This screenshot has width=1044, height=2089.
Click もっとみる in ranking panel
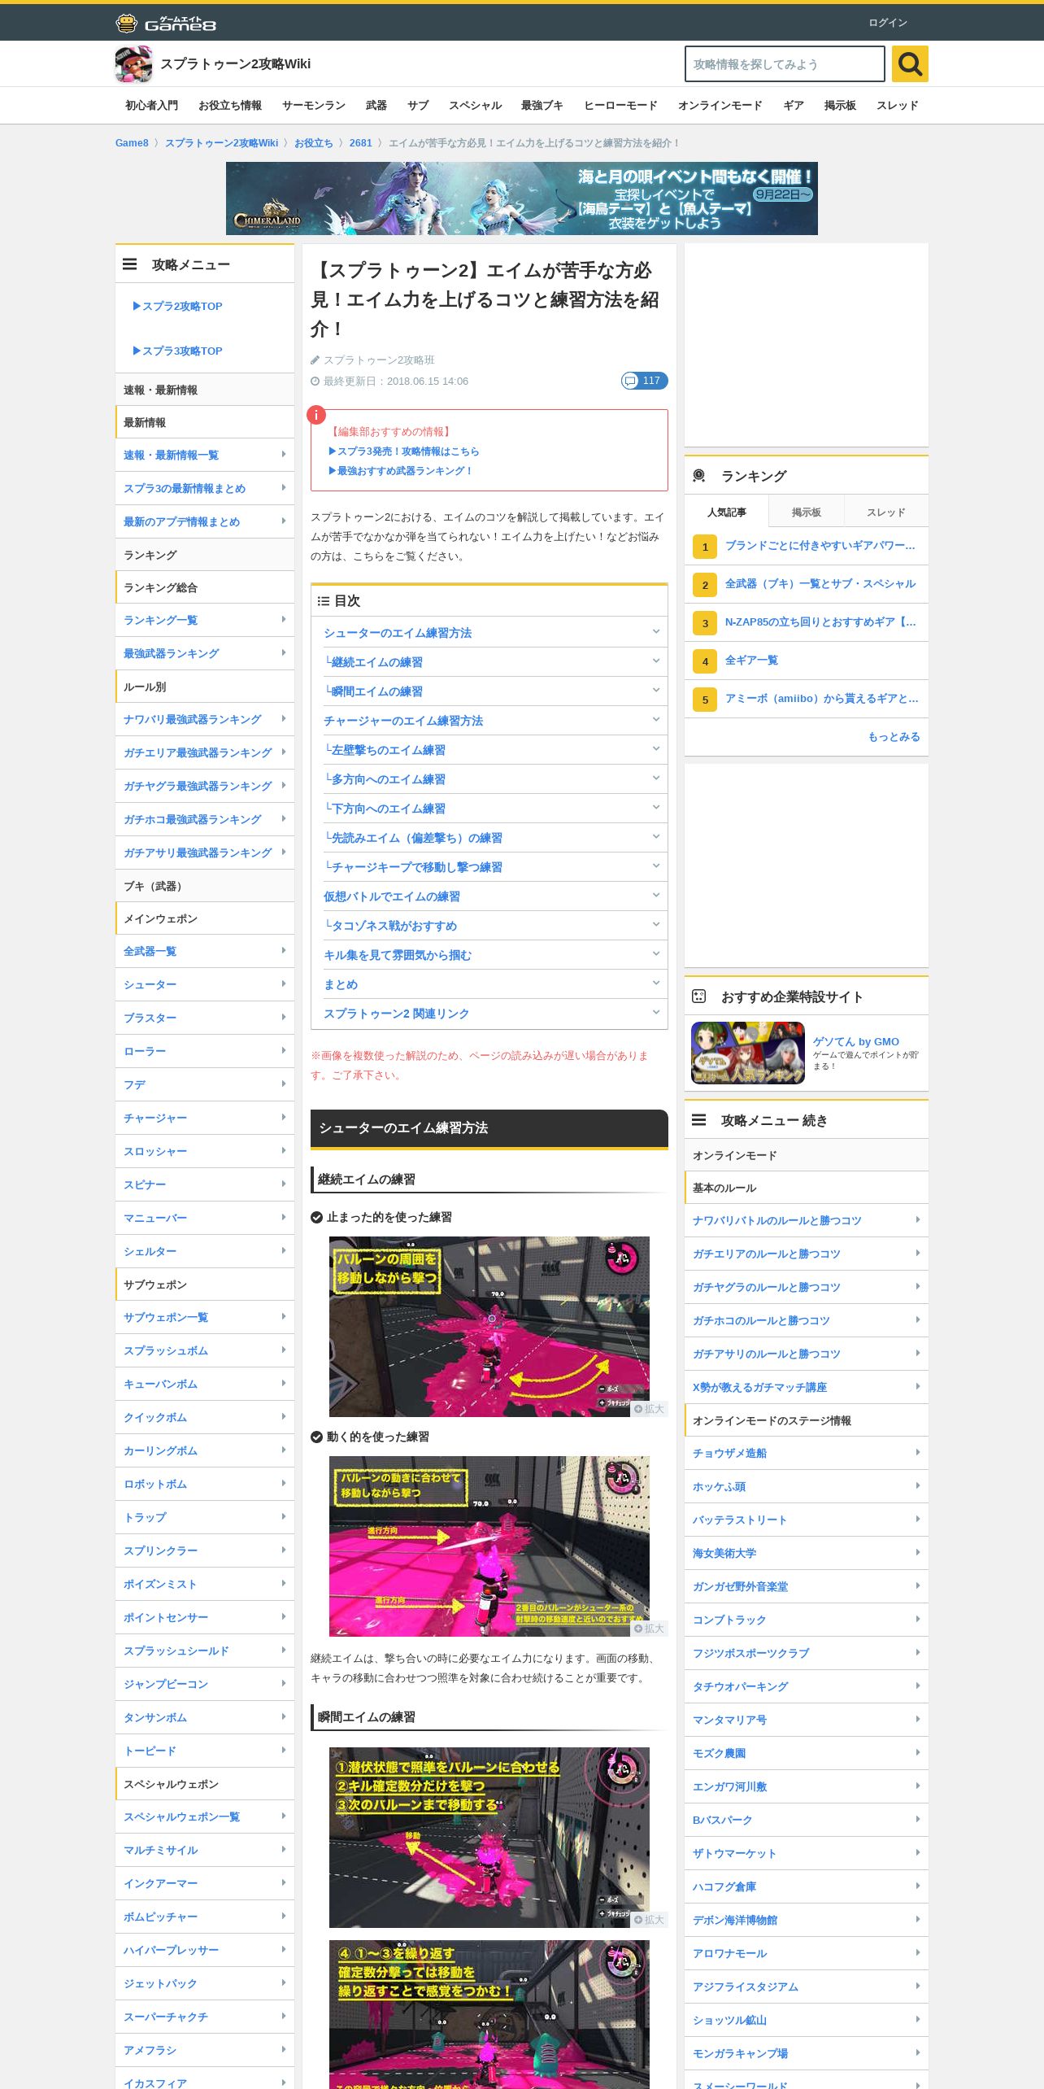[894, 736]
